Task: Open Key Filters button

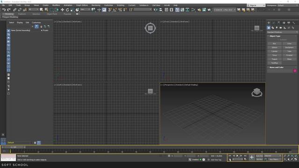Action: [275, 160]
